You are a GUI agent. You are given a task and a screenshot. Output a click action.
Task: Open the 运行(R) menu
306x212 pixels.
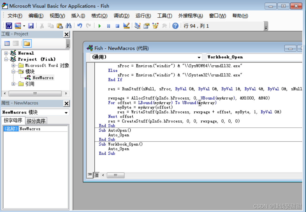pos(143,16)
